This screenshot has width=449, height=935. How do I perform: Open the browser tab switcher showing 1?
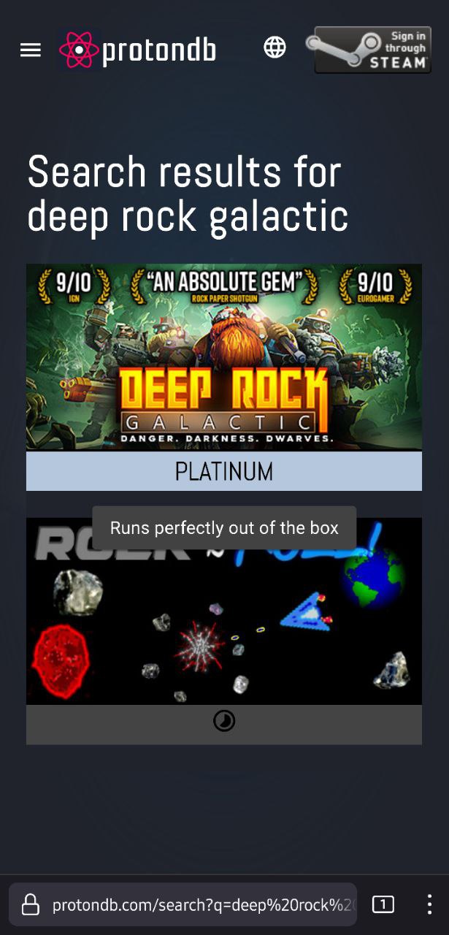383,904
